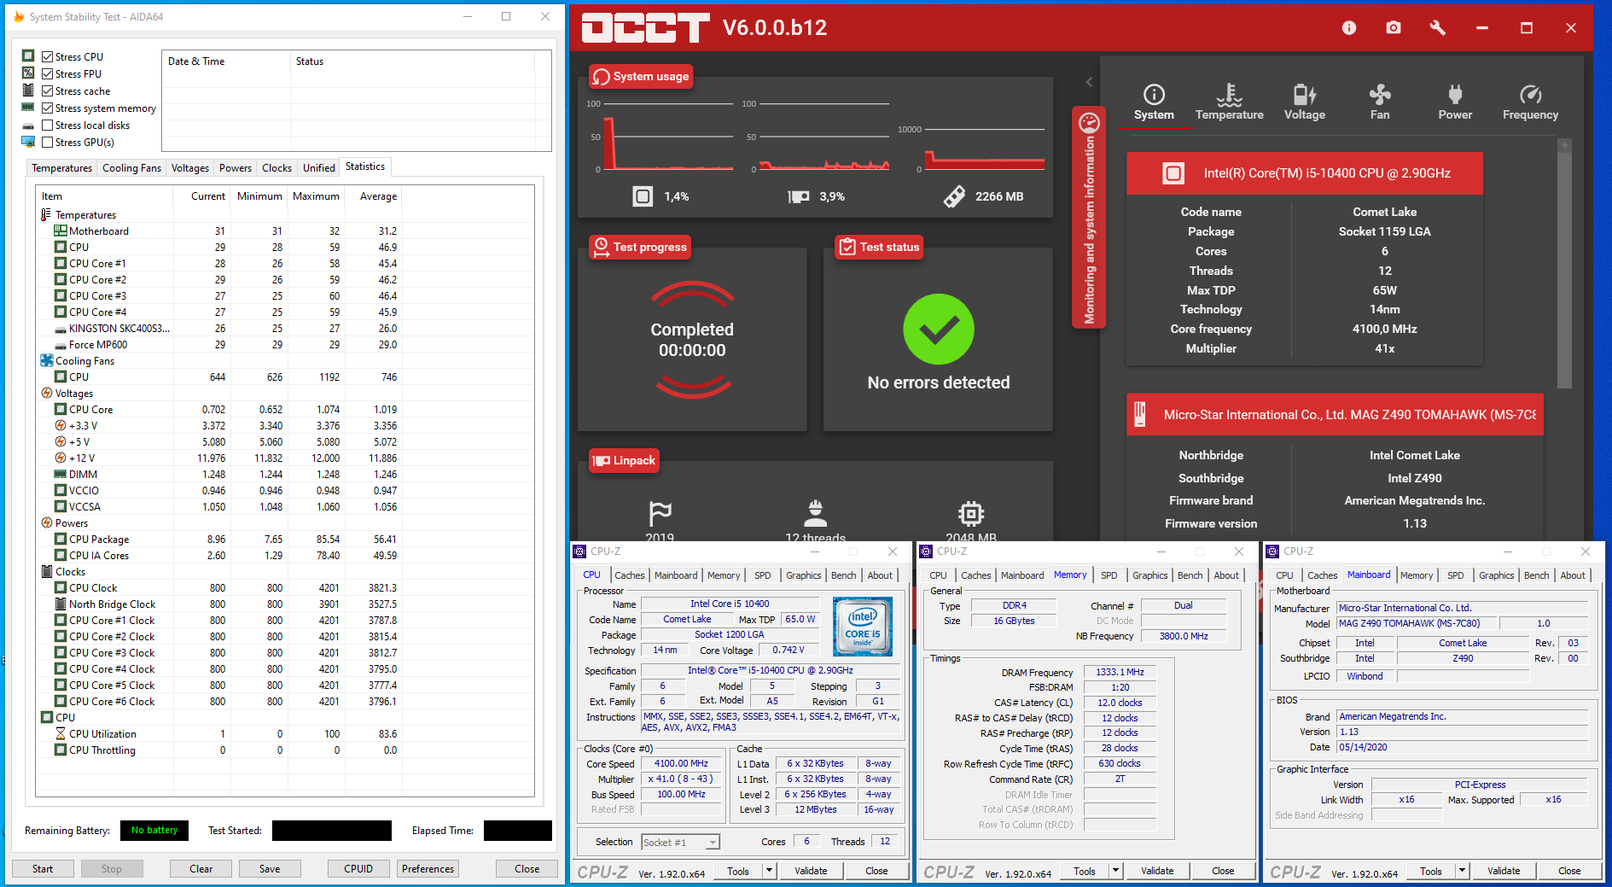Show OCCT Frequency monitoring icon

[1530, 94]
